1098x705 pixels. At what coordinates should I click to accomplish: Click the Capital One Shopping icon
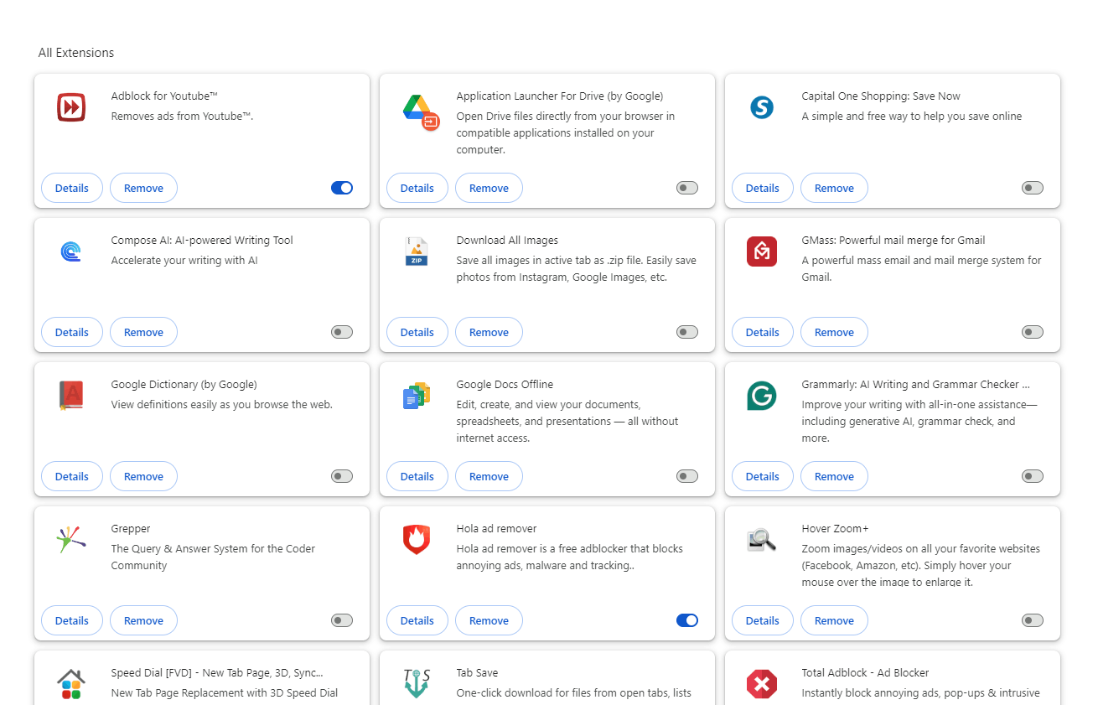(762, 107)
